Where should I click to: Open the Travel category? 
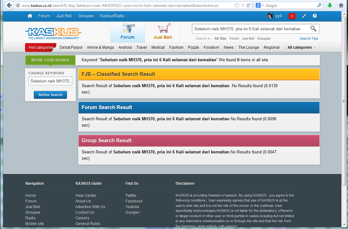(141, 47)
